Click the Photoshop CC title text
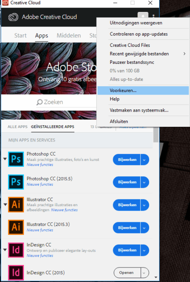Screen dimensions: 190x282 pos(41,154)
